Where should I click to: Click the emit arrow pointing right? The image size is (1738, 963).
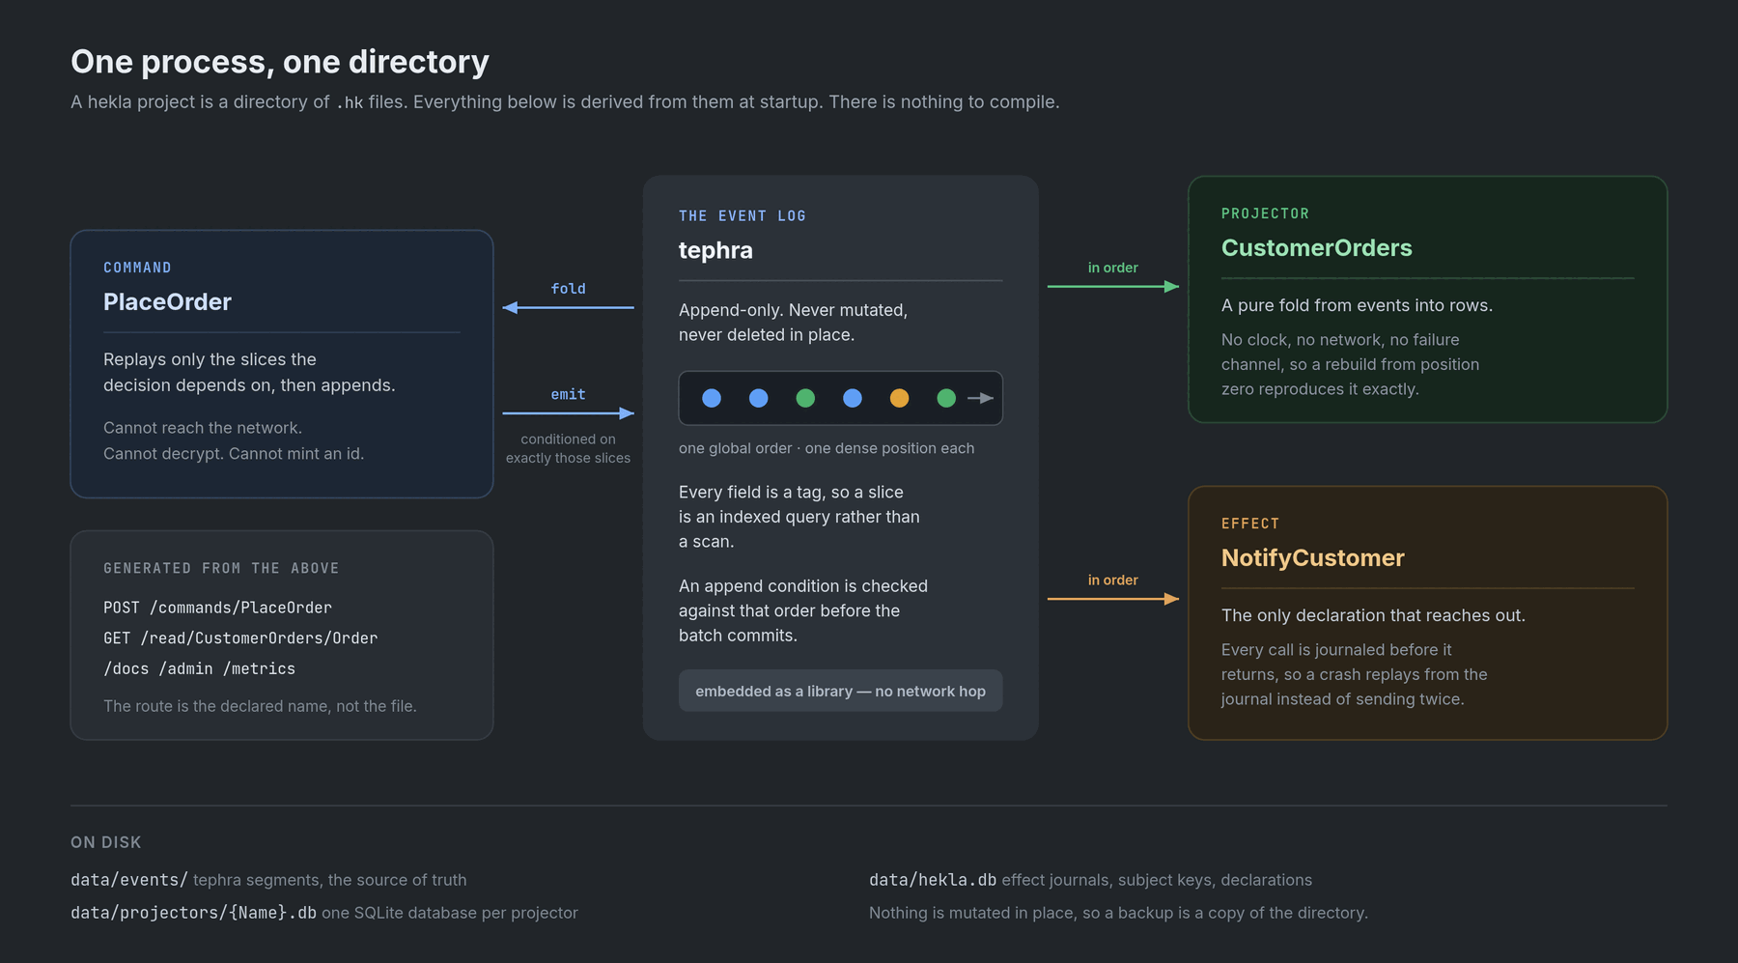[568, 413]
